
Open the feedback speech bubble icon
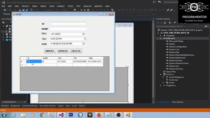(x=154, y=2)
